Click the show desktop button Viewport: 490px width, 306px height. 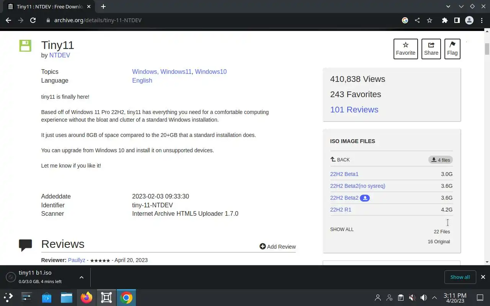pyautogui.click(x=480, y=298)
